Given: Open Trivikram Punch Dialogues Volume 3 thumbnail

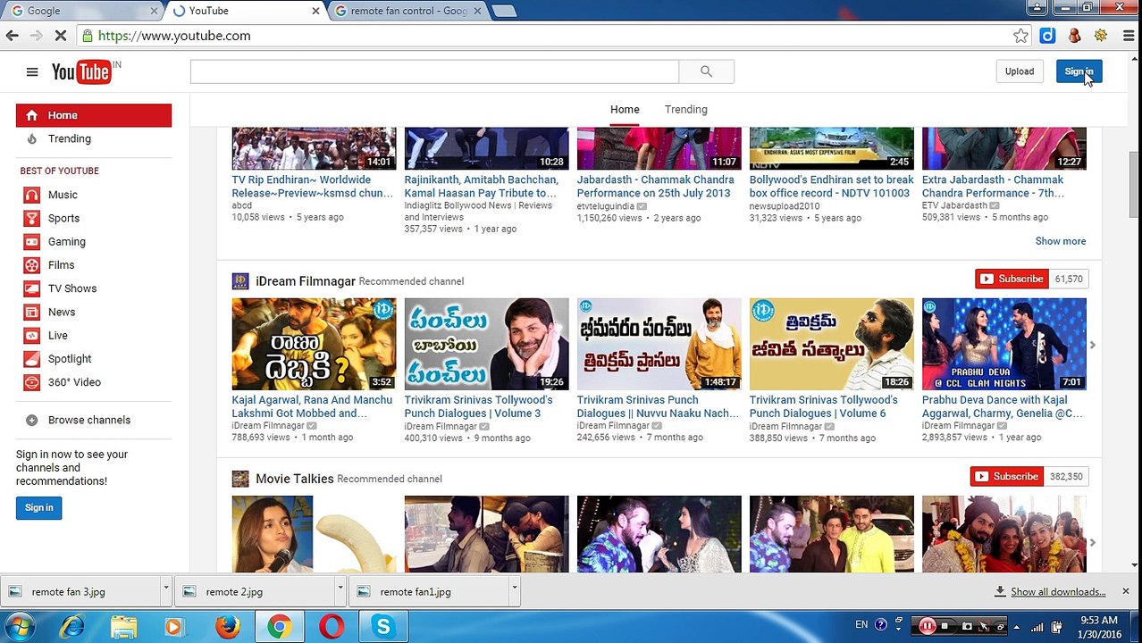Looking at the screenshot, I should (x=486, y=344).
